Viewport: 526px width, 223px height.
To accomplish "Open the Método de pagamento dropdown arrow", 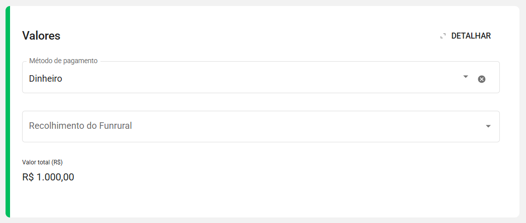I will [465, 77].
